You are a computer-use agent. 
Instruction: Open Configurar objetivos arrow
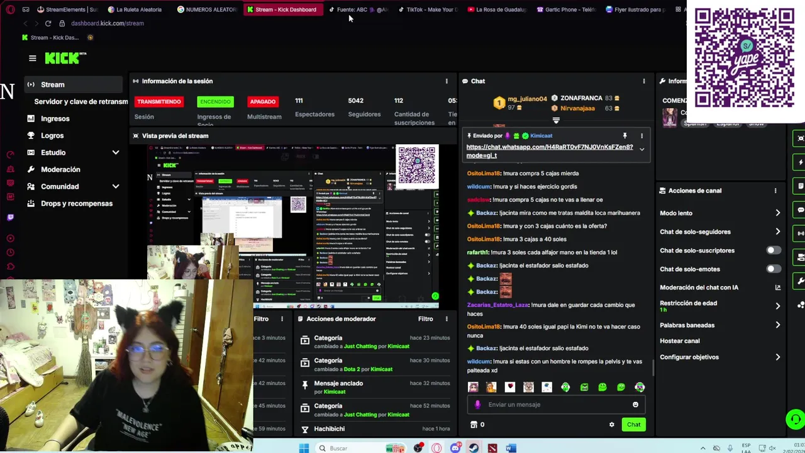(777, 357)
